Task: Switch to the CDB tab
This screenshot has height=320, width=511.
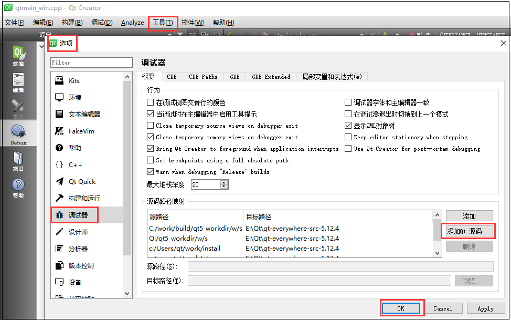Action: [172, 77]
